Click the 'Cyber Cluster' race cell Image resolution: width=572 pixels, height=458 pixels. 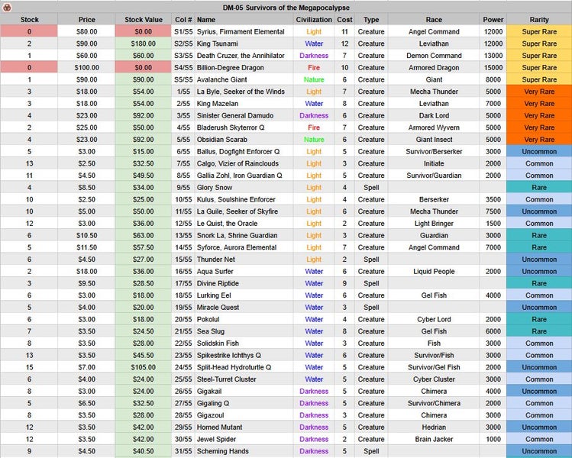[434, 379]
